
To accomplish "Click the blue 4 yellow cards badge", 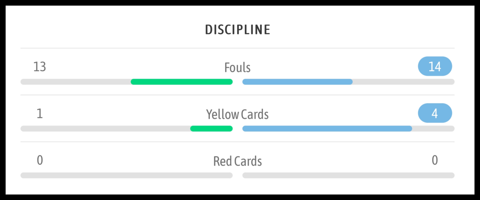I will click(435, 113).
